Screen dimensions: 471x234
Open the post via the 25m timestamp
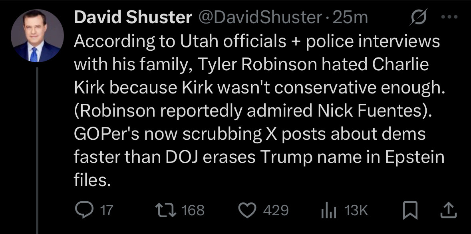point(350,17)
